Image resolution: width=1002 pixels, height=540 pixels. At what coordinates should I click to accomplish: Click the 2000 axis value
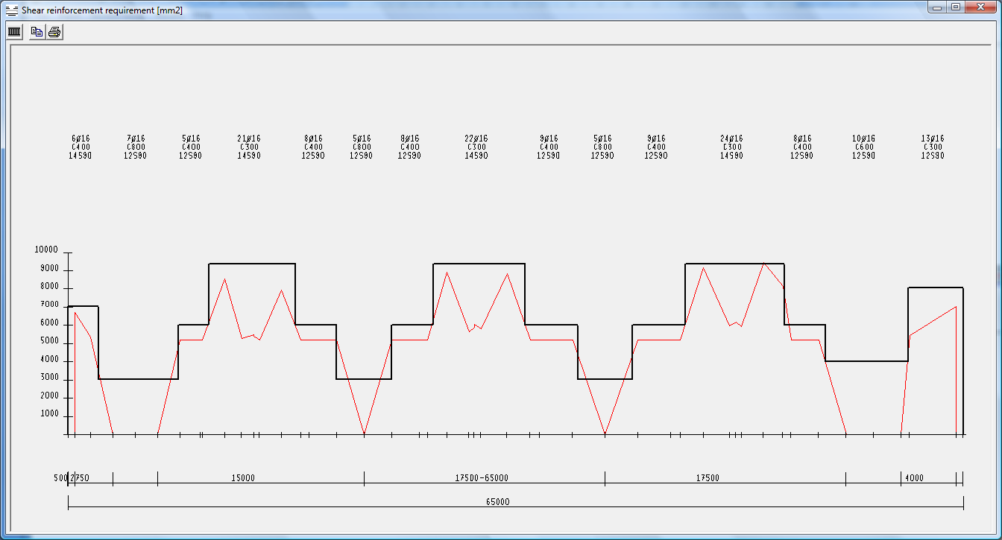point(48,396)
